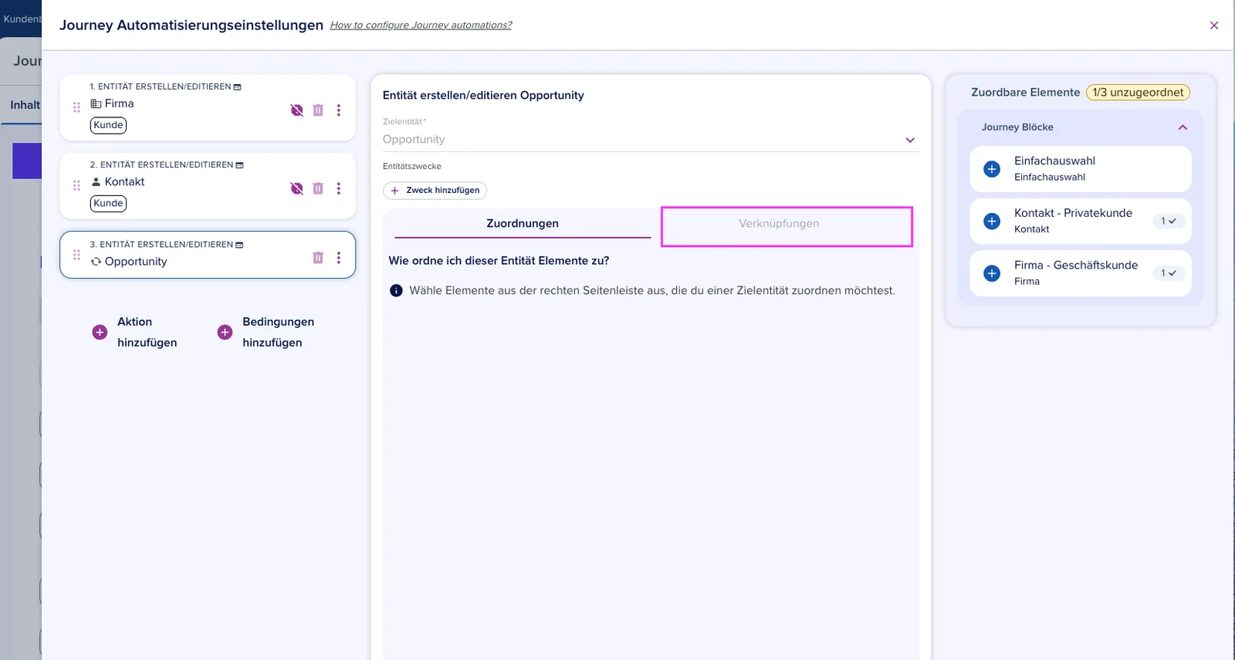Toggle the crossed-out visibility icon on Kontakt step

pos(296,188)
